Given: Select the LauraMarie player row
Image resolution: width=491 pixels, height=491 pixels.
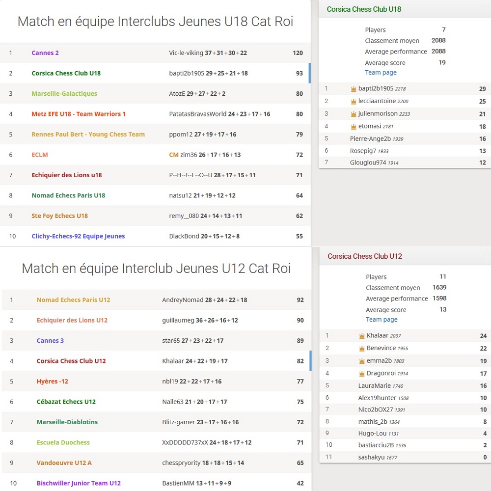Looking at the screenshot, I should [x=375, y=386].
